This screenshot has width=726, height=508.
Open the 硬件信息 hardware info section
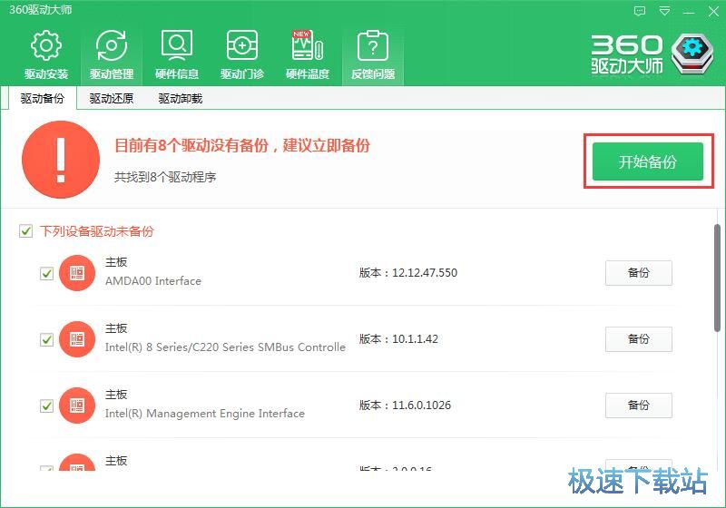tap(176, 54)
